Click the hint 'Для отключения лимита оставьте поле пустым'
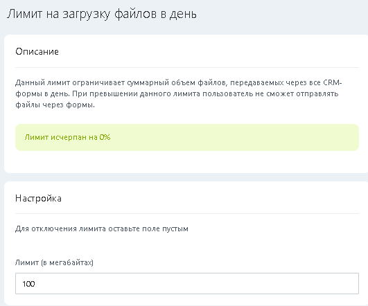Image resolution: width=368 pixels, height=306 pixels. coord(102,228)
